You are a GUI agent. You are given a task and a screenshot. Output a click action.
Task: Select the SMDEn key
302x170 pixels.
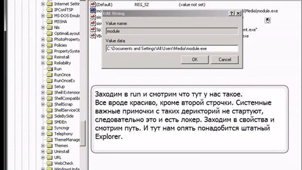tap(60, 122)
